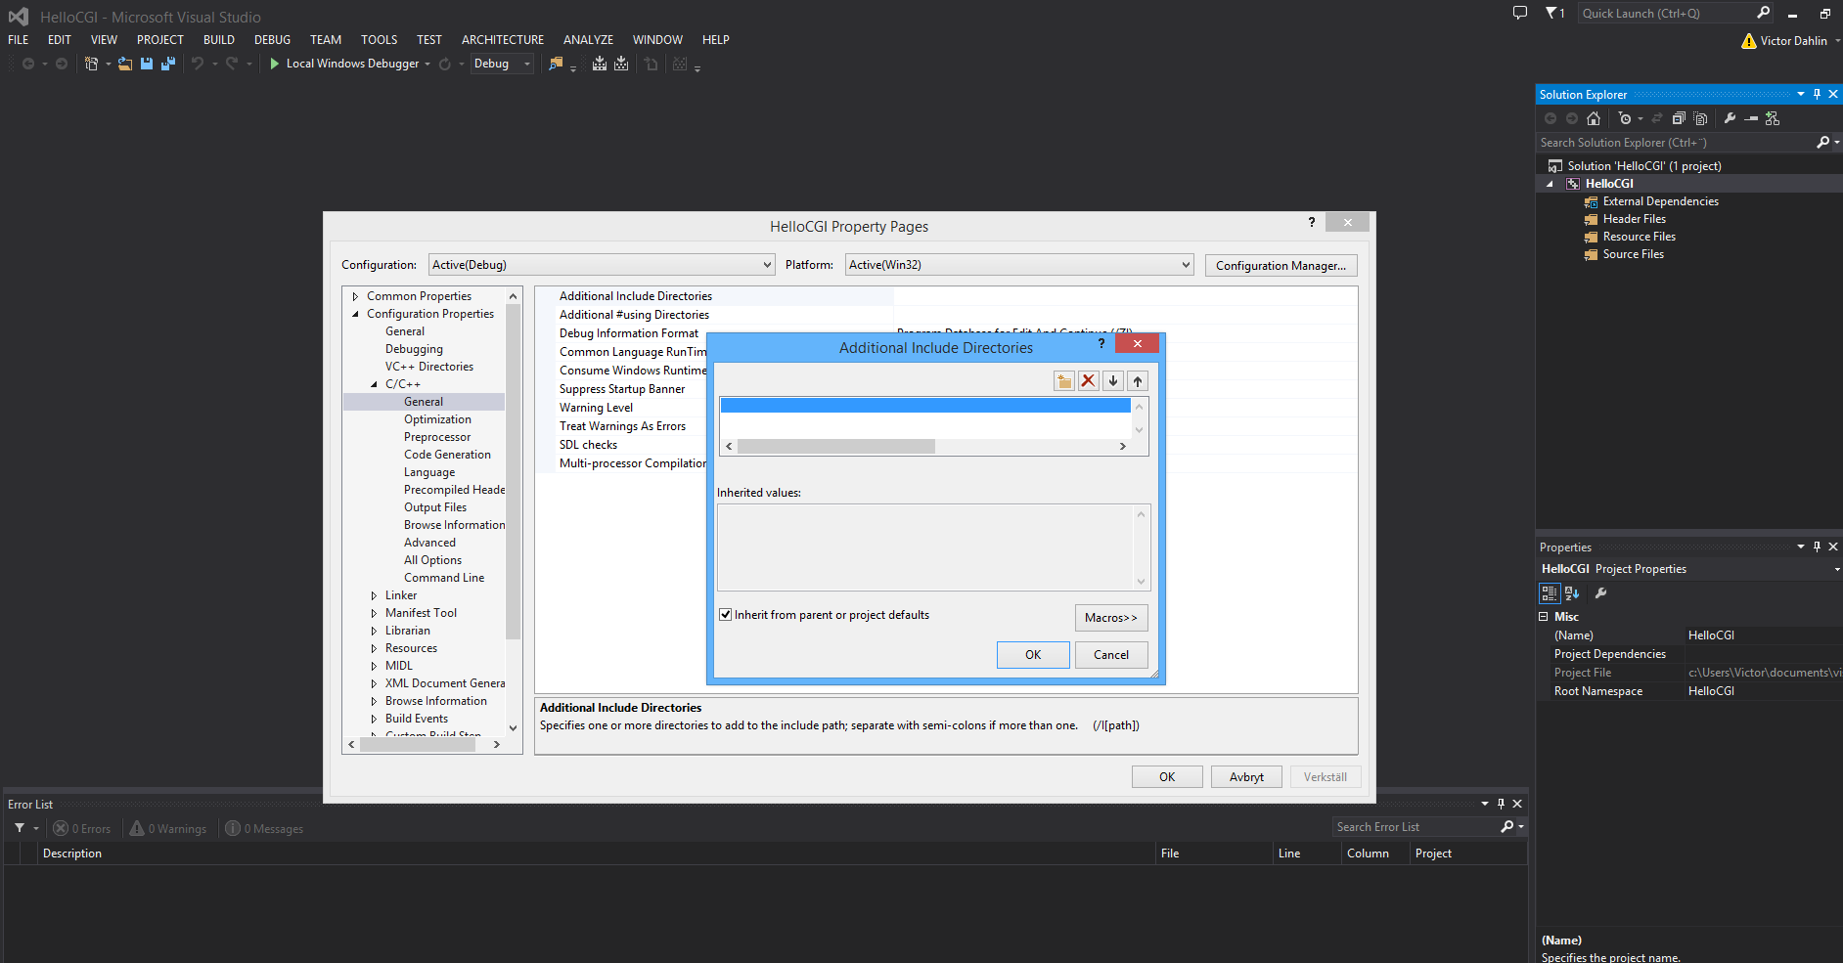
Task: Open the PROJECT menu
Action: [160, 40]
